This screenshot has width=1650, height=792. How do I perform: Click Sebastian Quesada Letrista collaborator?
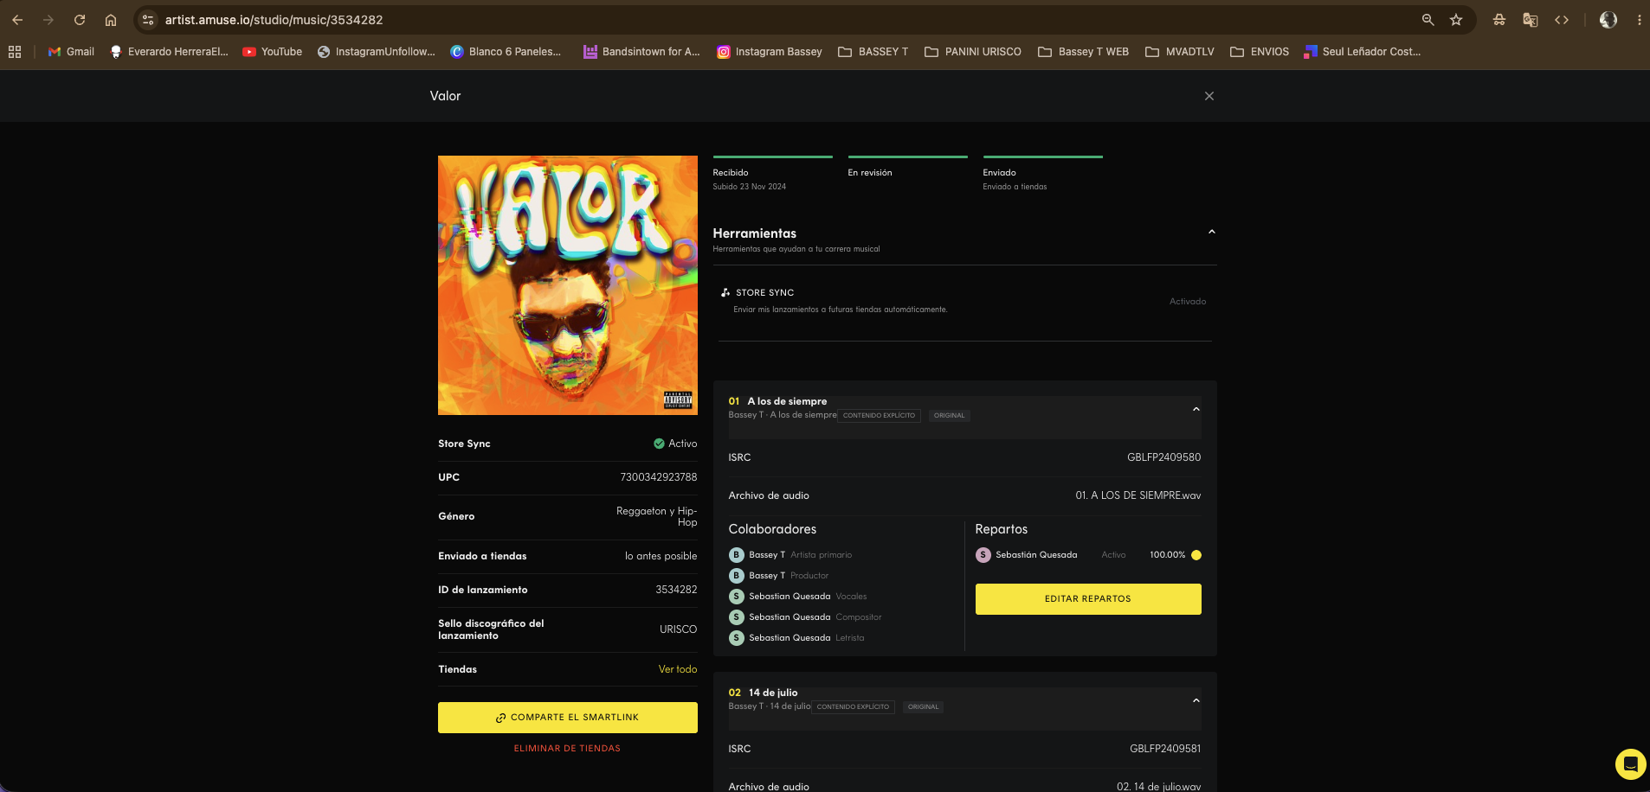click(x=796, y=638)
